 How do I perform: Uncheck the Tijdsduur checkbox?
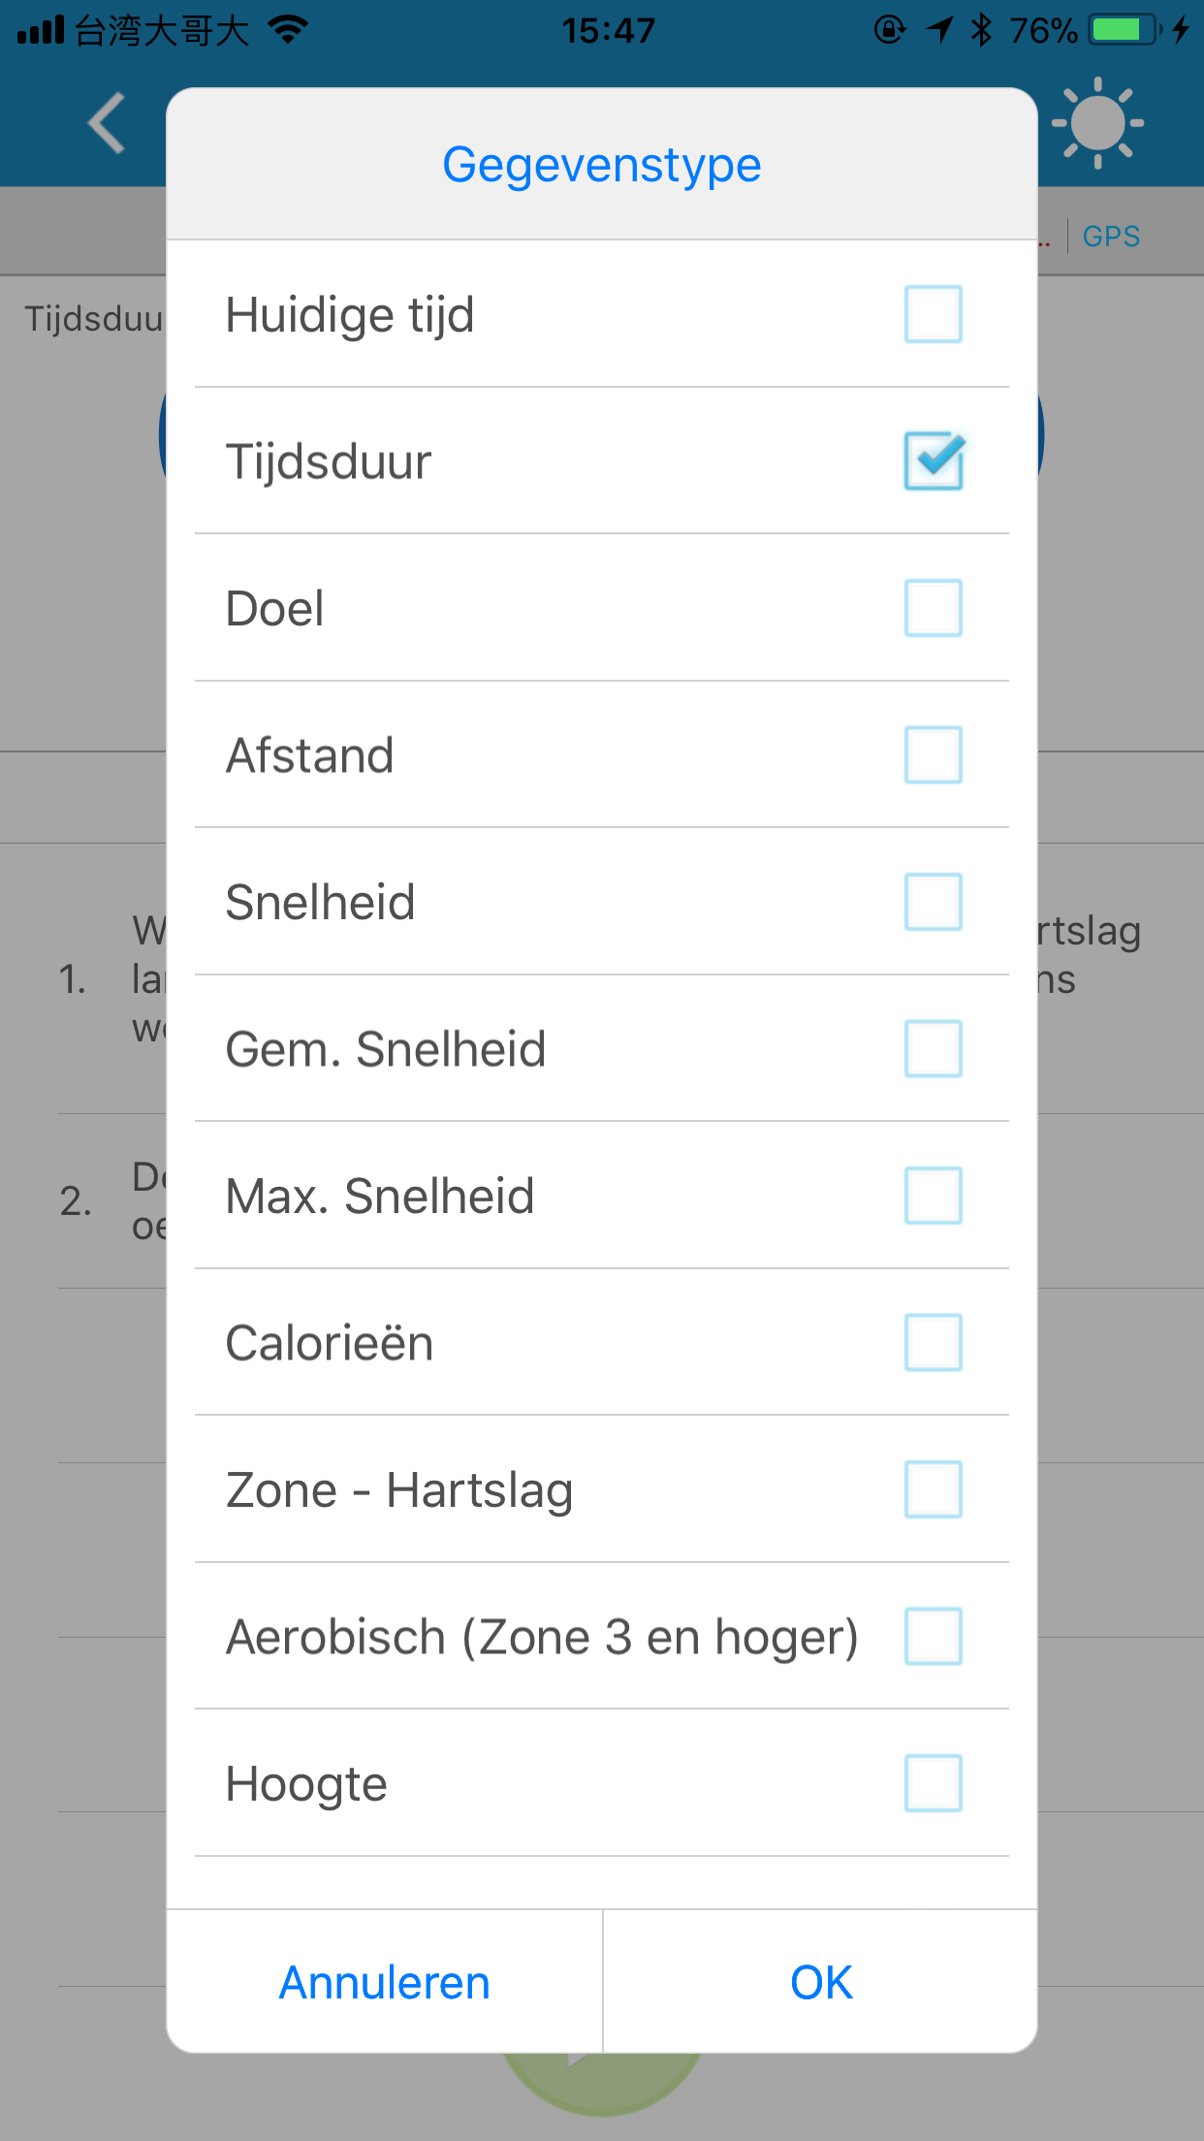(x=933, y=461)
